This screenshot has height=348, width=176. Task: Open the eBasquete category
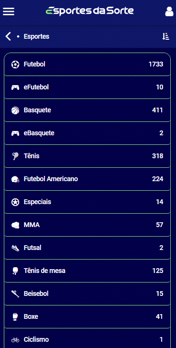click(x=87, y=133)
